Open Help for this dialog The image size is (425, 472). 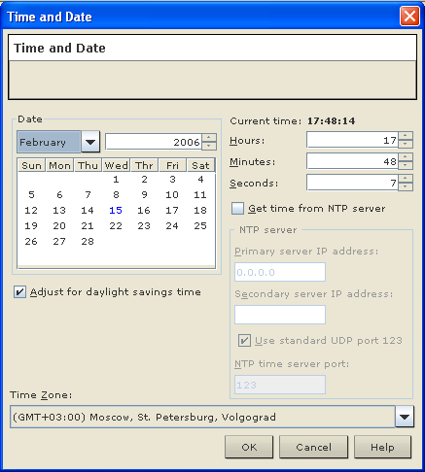pos(382,447)
